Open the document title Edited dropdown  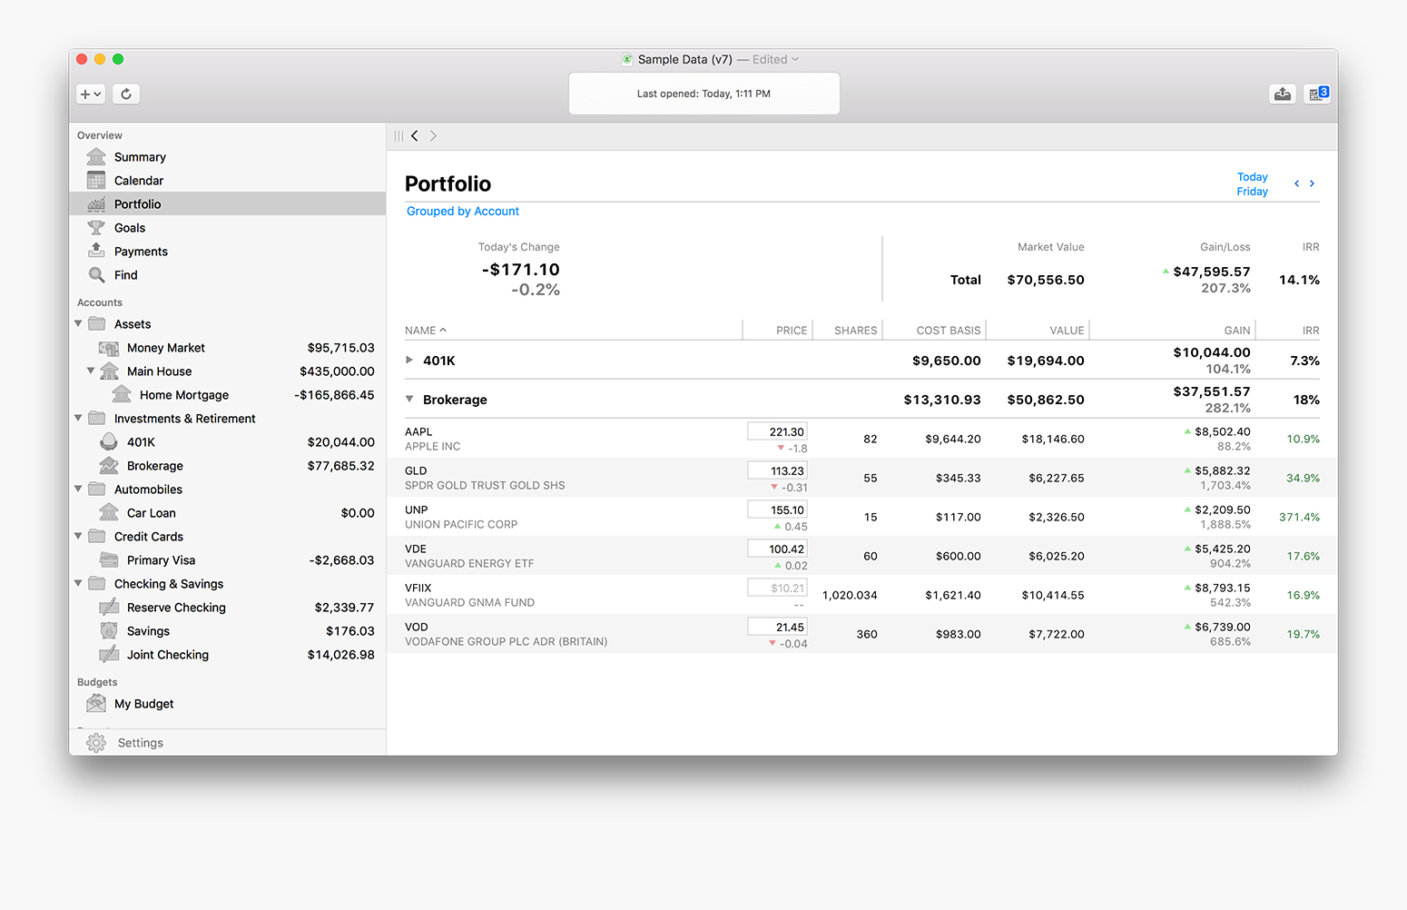point(776,59)
